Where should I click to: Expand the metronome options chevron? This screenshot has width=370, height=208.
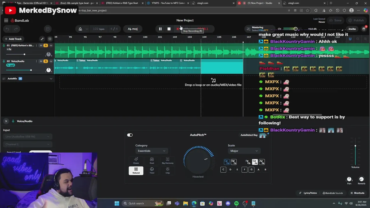coord(87,29)
